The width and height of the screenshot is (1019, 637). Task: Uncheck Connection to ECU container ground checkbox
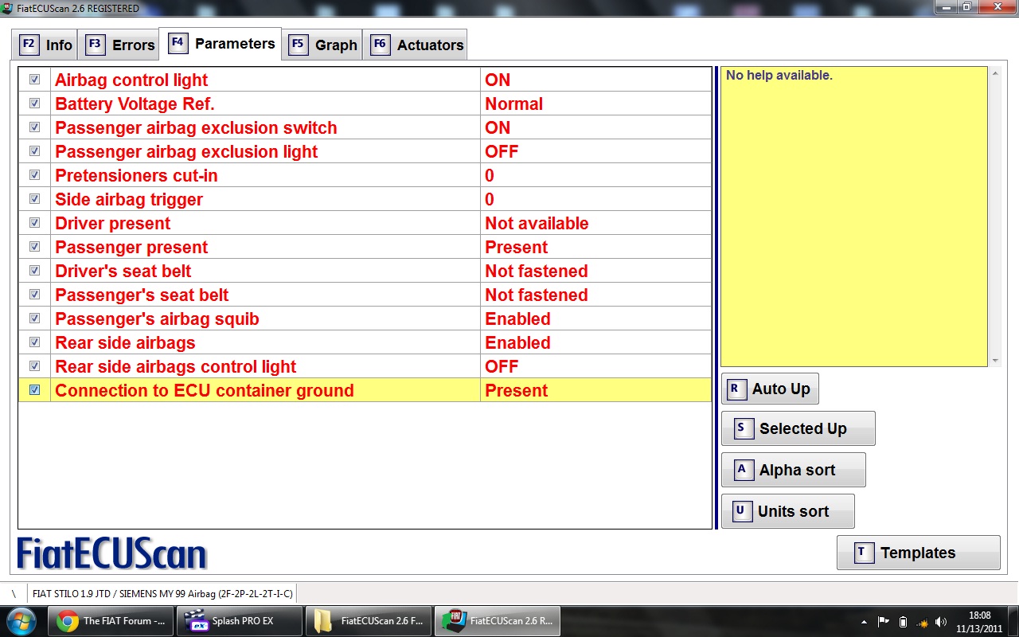pyautogui.click(x=34, y=390)
